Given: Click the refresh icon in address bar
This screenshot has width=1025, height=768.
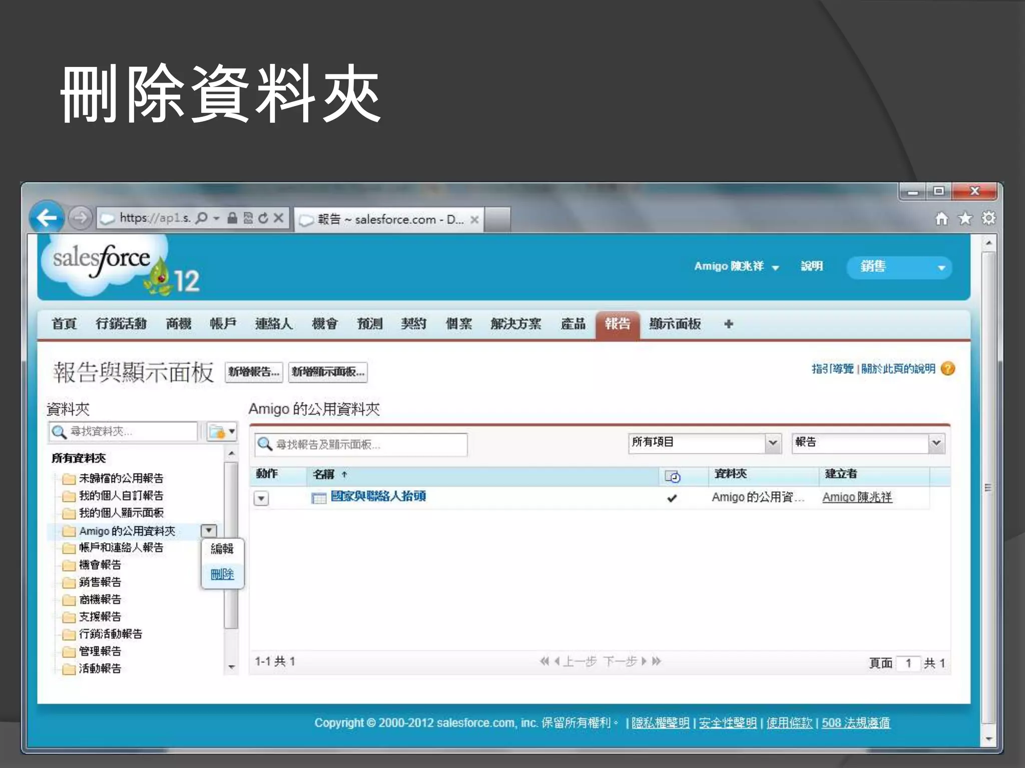Looking at the screenshot, I should tap(264, 218).
